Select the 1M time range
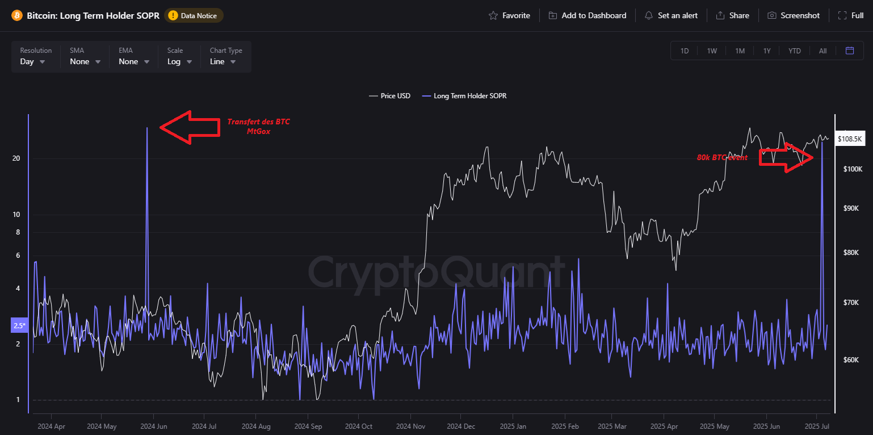The height and width of the screenshot is (435, 873). [740, 51]
